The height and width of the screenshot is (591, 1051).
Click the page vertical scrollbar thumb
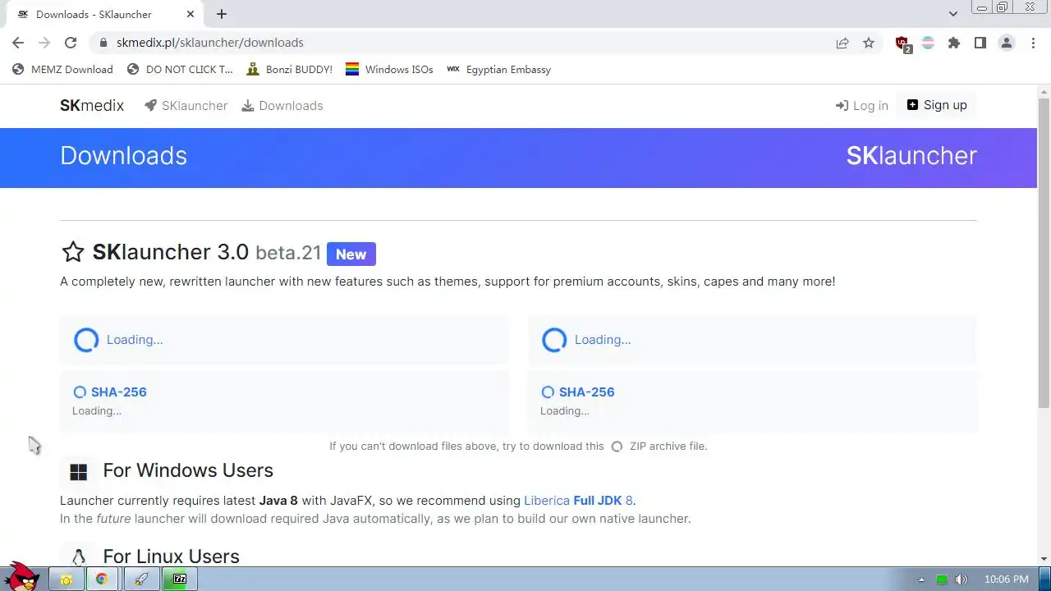point(1044,254)
